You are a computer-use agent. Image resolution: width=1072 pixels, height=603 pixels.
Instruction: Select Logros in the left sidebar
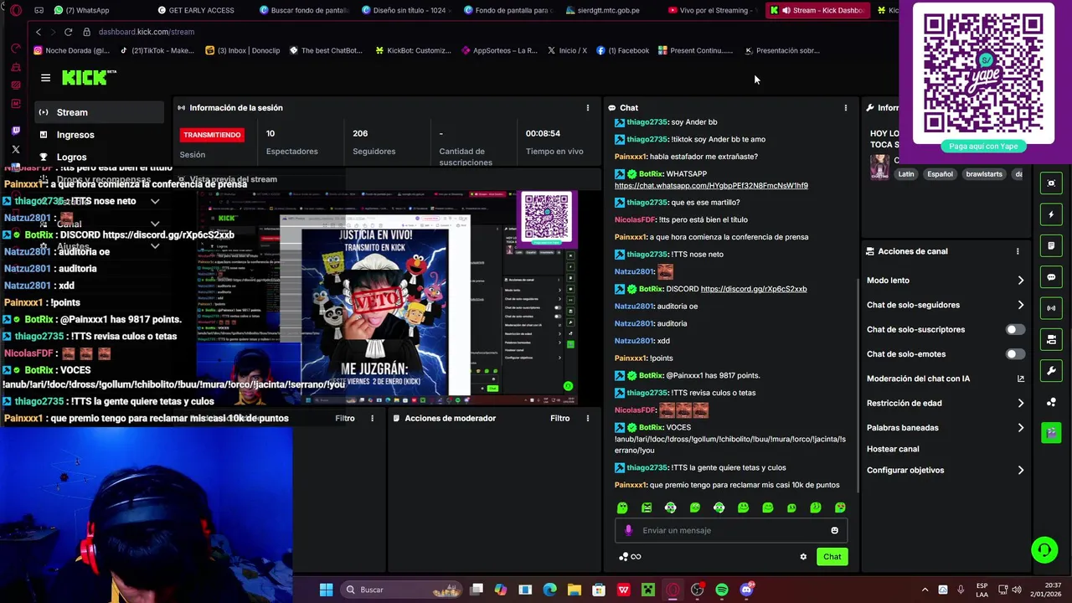click(x=99, y=157)
